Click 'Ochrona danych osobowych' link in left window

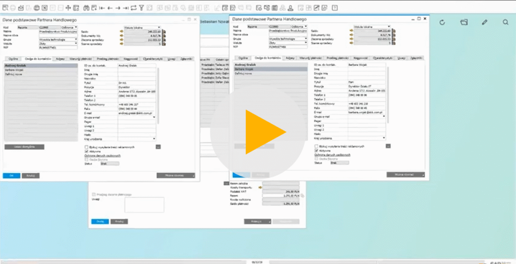(x=102, y=155)
